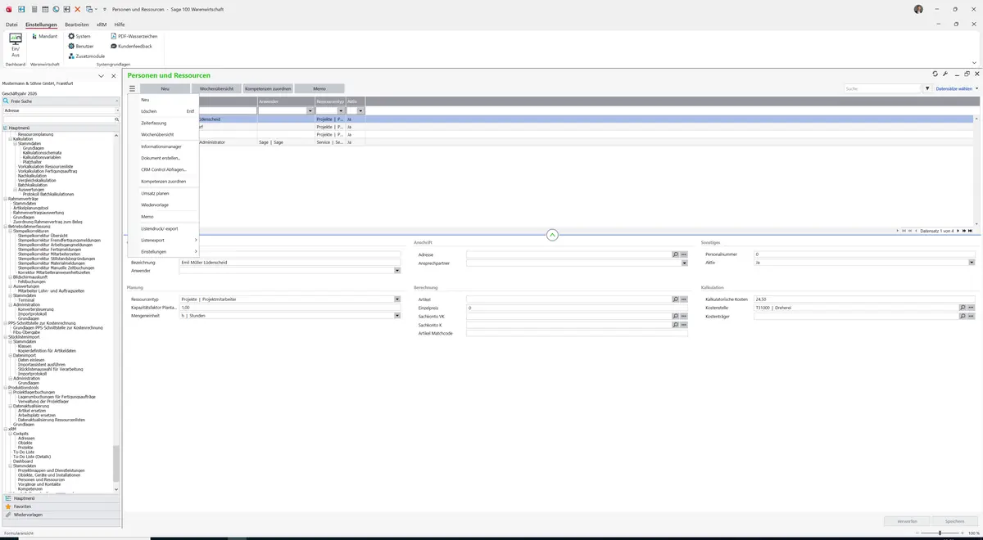
Task: Click into the Suche input field
Action: [883, 88]
